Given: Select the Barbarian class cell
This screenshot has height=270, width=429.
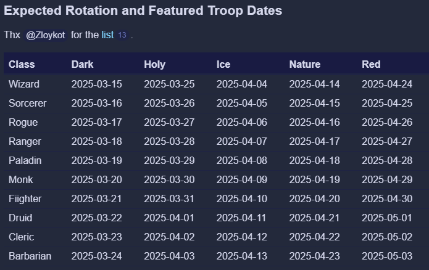Looking at the screenshot, I should click(30, 256).
